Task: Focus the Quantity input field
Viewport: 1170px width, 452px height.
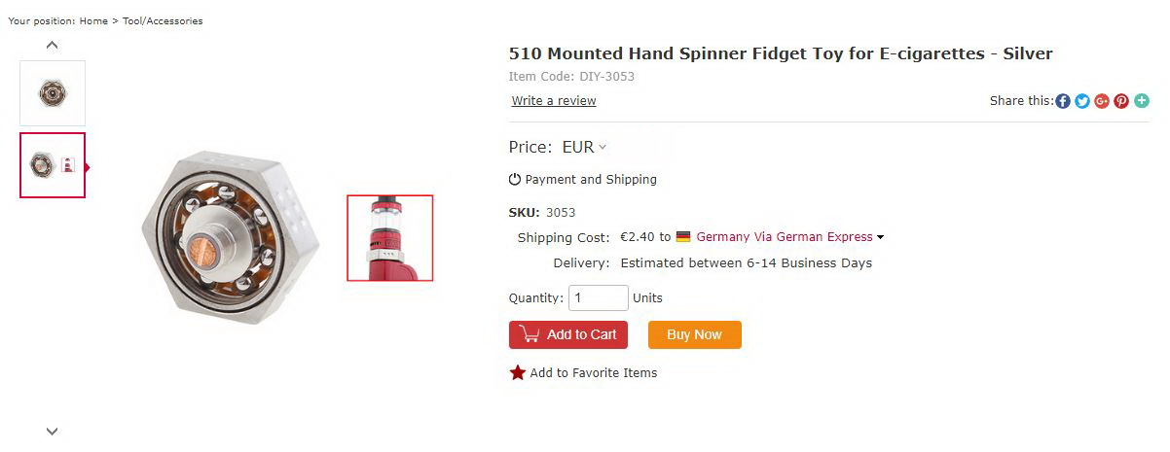Action: (598, 297)
